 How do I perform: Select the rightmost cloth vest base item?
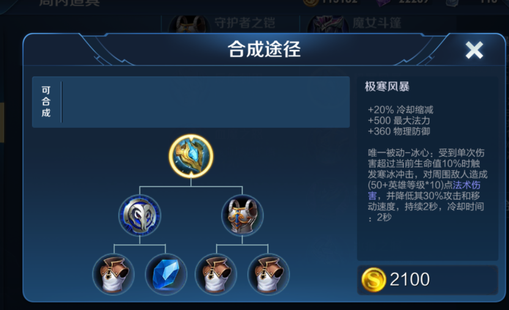pyautogui.click(x=268, y=274)
